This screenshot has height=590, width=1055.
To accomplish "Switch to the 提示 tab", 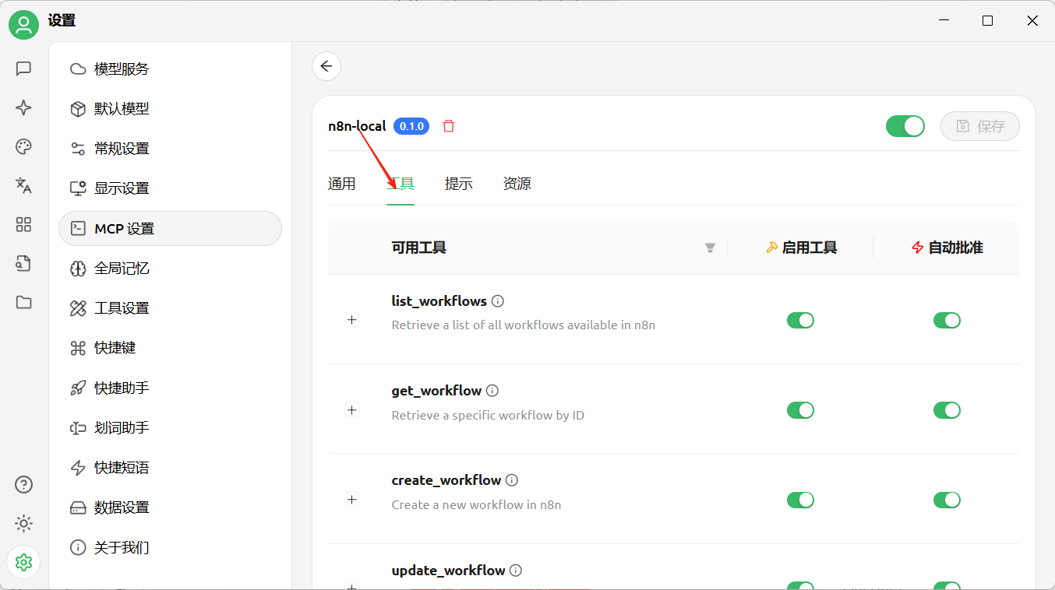I will [x=459, y=184].
